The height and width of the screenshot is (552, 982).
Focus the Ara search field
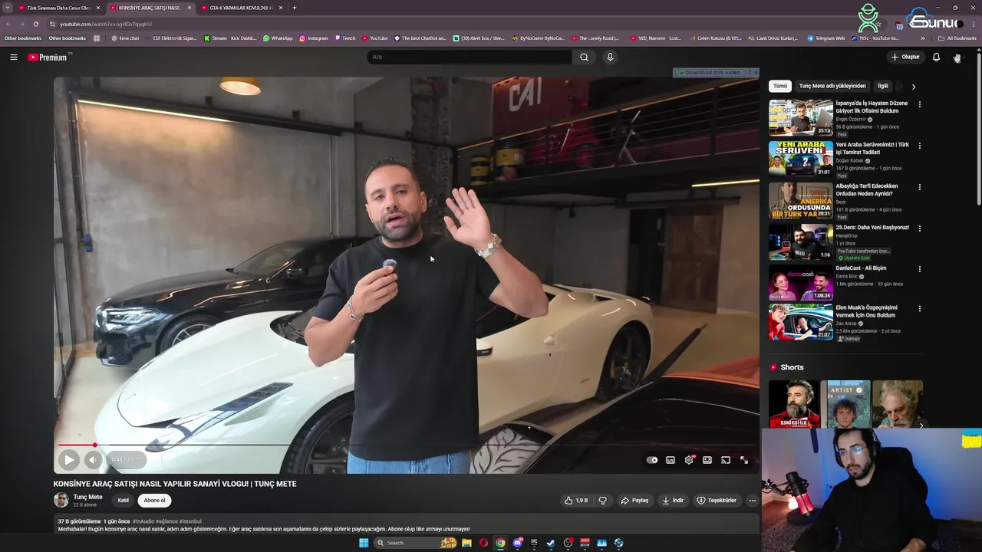point(470,57)
